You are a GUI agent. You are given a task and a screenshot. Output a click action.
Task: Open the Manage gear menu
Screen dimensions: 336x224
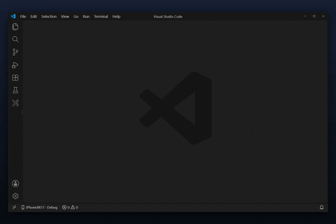pyautogui.click(x=15, y=196)
